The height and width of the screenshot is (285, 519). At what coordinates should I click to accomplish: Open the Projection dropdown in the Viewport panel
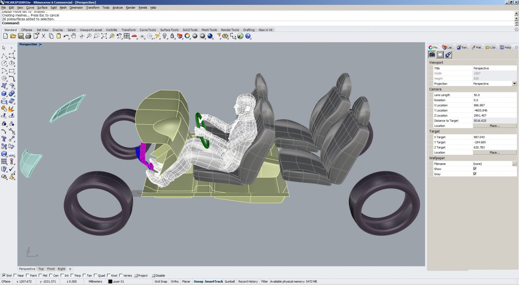coord(515,83)
